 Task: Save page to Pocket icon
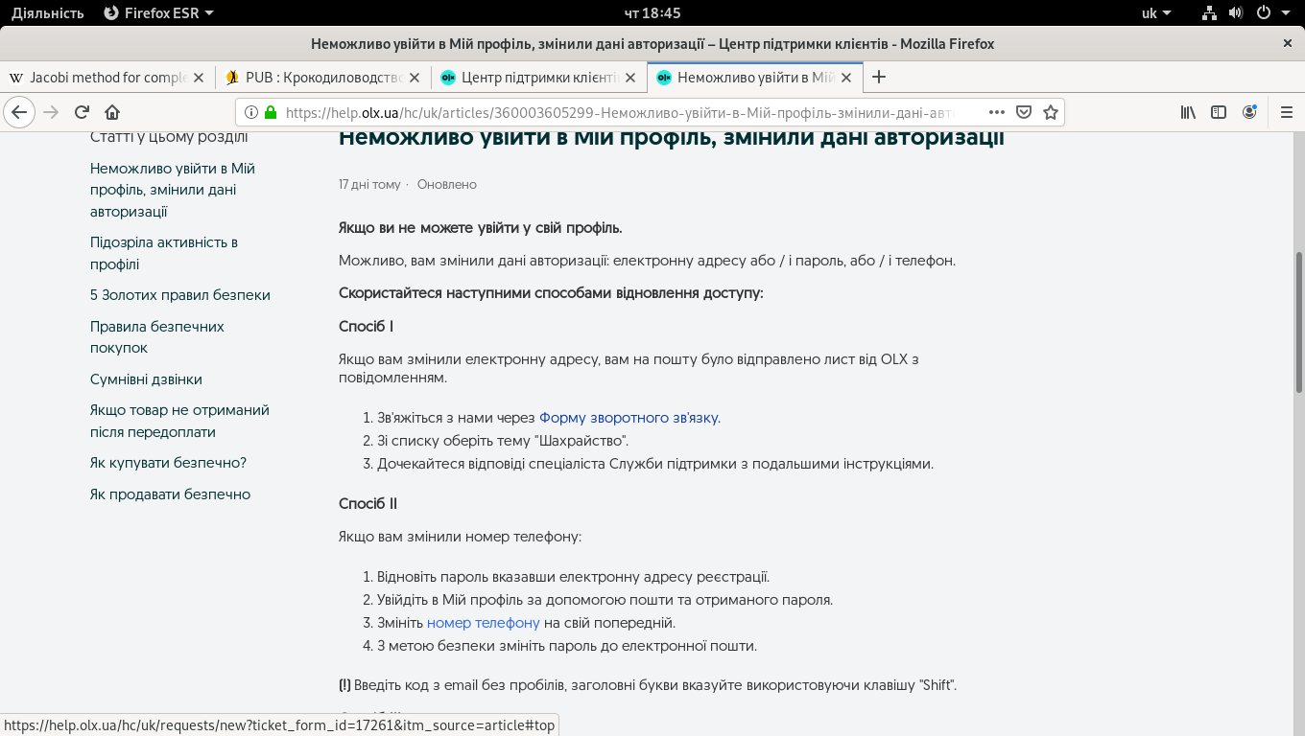(x=1024, y=112)
